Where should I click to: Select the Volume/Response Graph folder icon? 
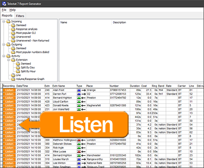(13, 79)
